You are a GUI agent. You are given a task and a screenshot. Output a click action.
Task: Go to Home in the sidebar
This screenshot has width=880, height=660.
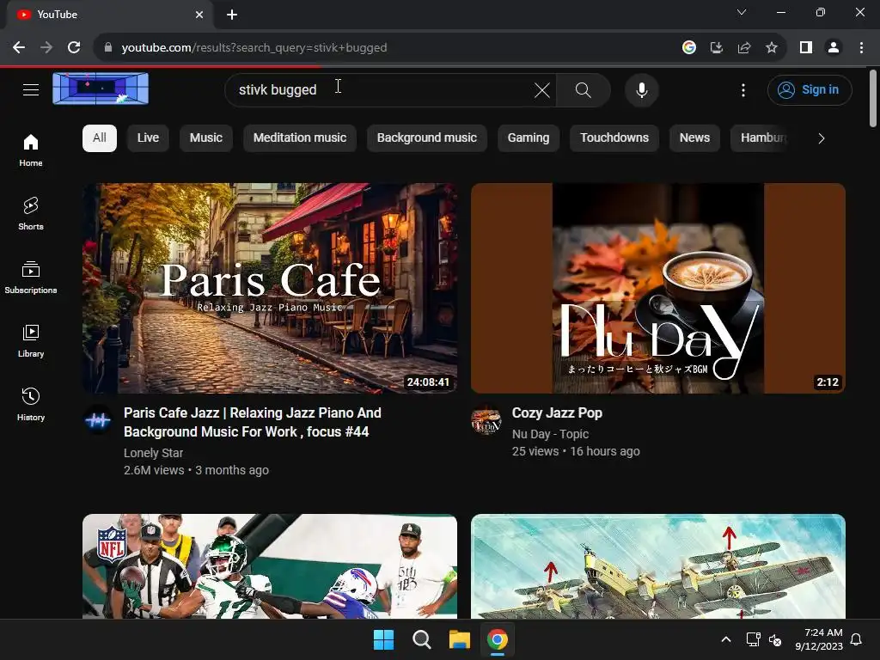[x=31, y=150]
